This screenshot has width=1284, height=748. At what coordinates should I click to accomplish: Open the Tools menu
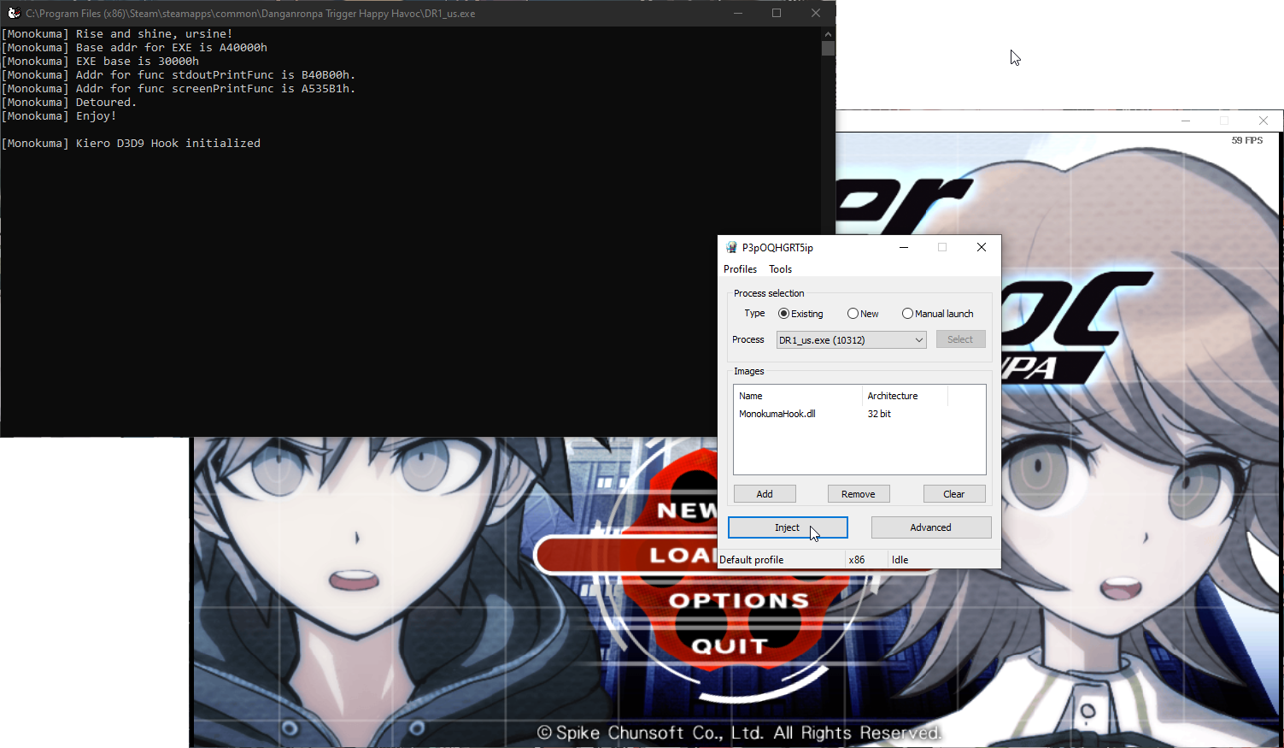click(x=779, y=268)
